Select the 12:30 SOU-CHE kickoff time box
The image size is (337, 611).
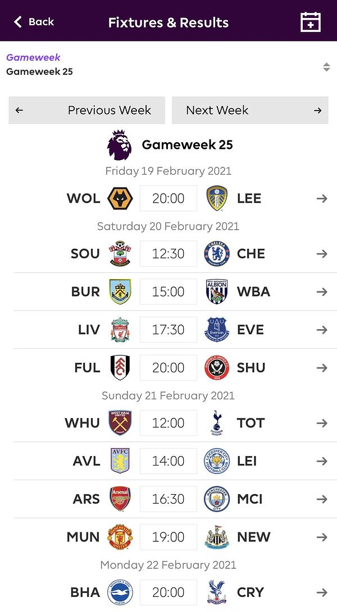click(x=168, y=254)
